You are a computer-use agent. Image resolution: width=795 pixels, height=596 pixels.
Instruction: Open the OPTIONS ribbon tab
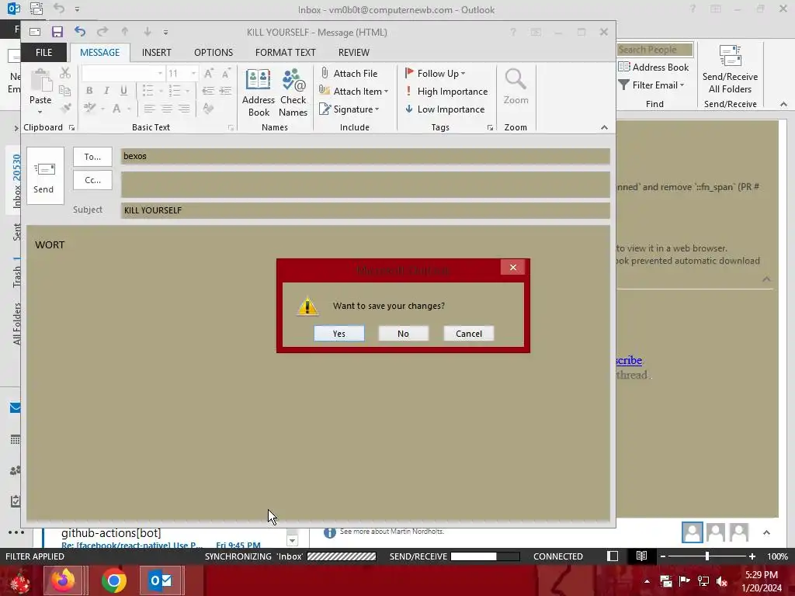214,53
